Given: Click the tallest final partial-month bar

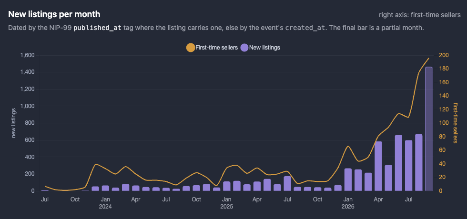Looking at the screenshot, I should (x=428, y=129).
